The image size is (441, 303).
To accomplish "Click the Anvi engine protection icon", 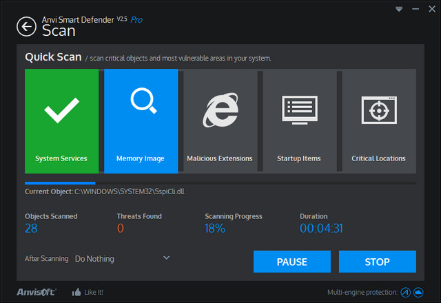I will pyautogui.click(x=406, y=292).
